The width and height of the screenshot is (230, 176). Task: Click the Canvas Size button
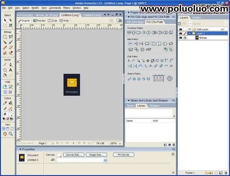(x=74, y=155)
